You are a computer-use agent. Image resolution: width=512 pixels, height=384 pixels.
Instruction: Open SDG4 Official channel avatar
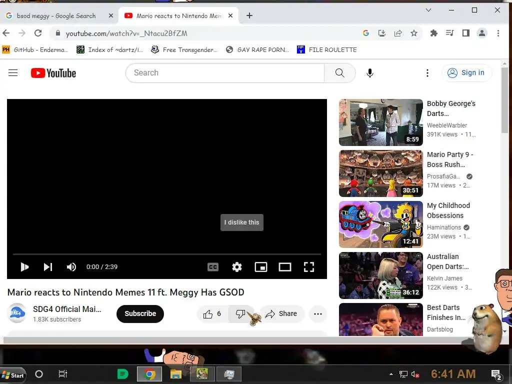tap(16, 313)
